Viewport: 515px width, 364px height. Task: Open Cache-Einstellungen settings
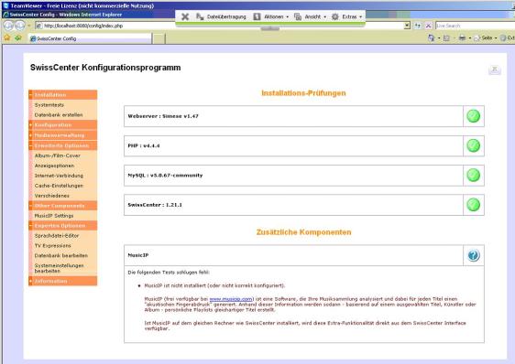click(x=59, y=186)
